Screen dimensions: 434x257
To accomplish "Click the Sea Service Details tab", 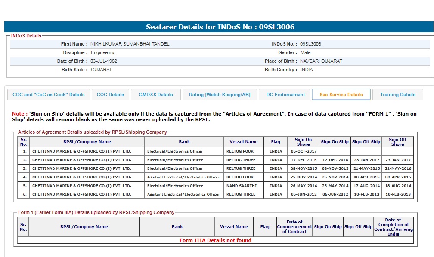I will pyautogui.click(x=341, y=95).
